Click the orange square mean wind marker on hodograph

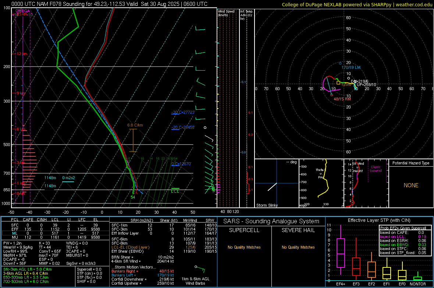coord(338,83)
